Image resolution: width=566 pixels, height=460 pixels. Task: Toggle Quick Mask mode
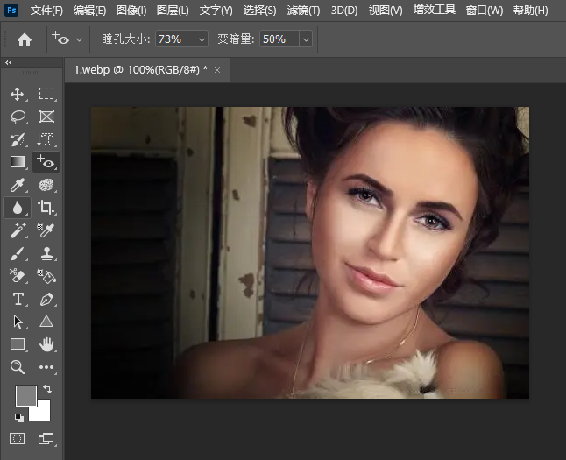(18, 437)
